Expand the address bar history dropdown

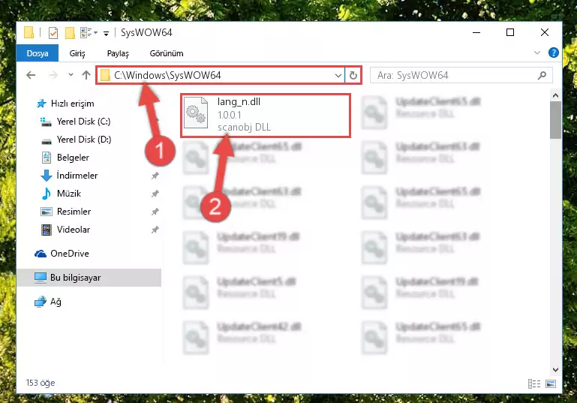coord(338,76)
